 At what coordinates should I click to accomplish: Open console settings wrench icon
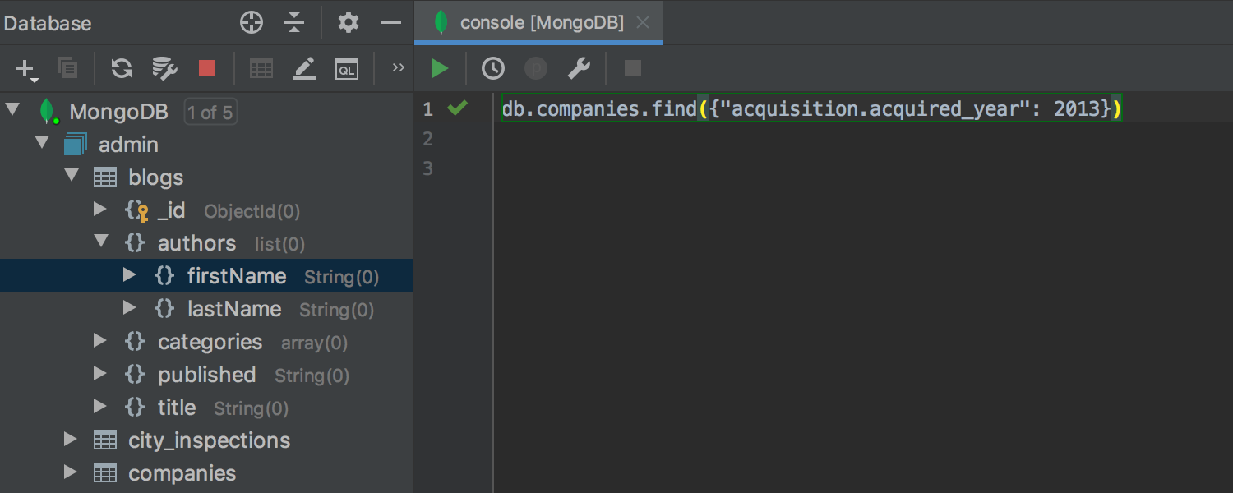(x=579, y=68)
